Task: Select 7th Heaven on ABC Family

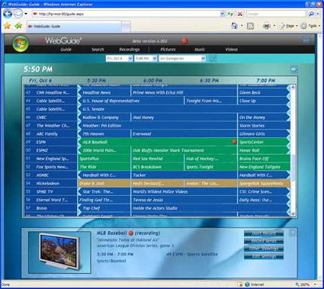Action: 104,134
